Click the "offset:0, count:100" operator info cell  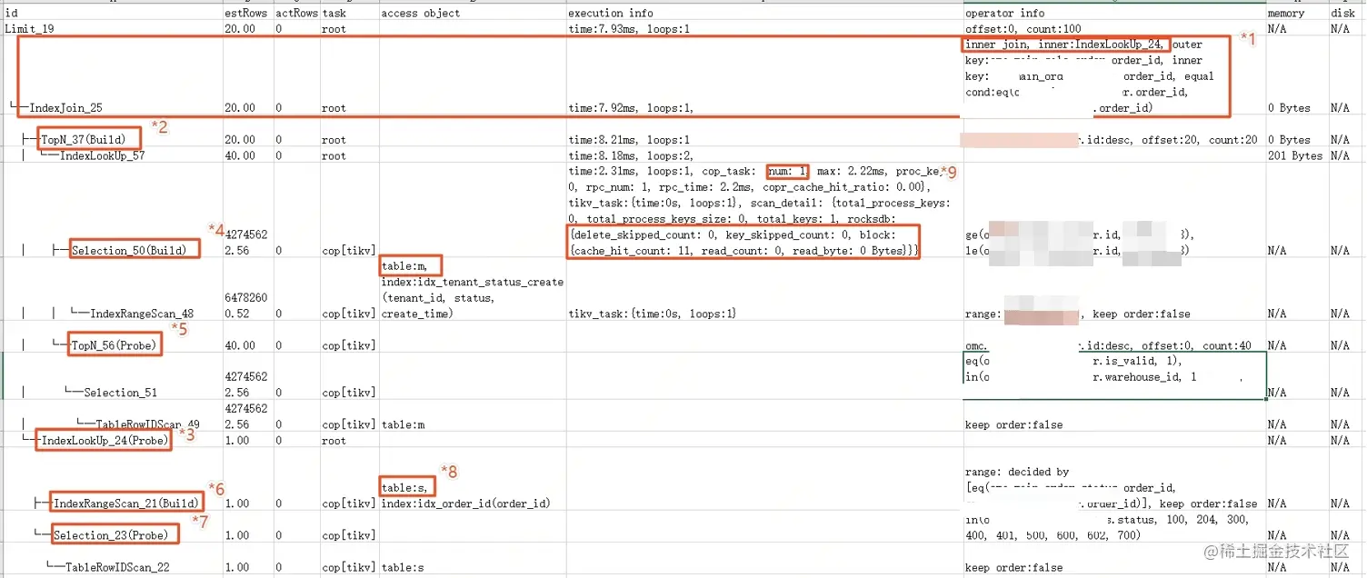(x=1113, y=28)
